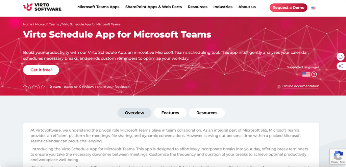
Task: Select the fourth rating star
Action: [x=38, y=87]
